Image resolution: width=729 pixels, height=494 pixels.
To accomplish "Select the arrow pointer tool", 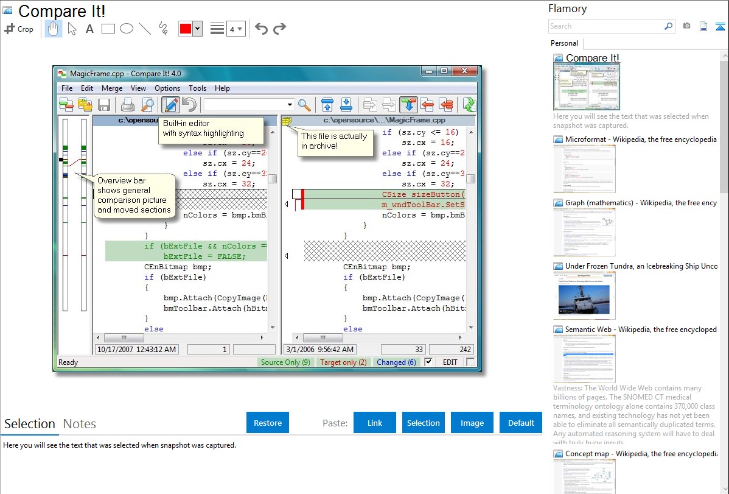I will pyautogui.click(x=72, y=29).
